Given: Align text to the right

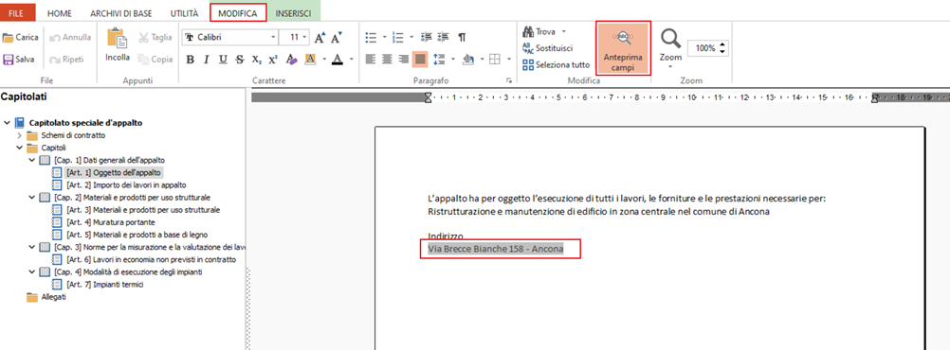Looking at the screenshot, I should [404, 60].
